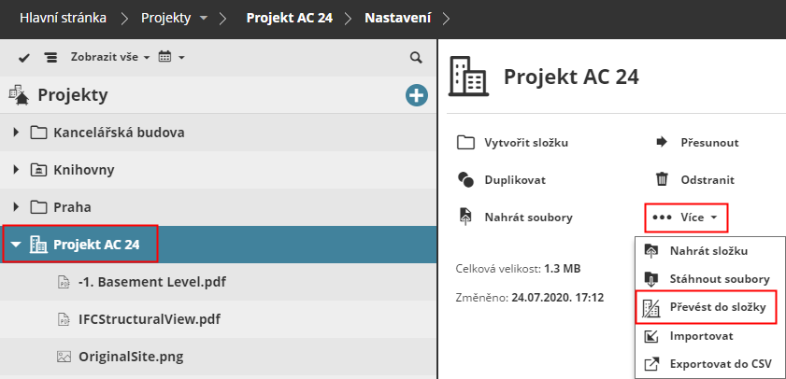Click the Create Folder (Vytvořit složku) icon

pos(465,143)
